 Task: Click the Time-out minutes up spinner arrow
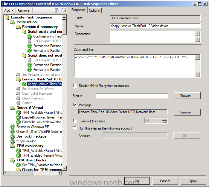165,119
